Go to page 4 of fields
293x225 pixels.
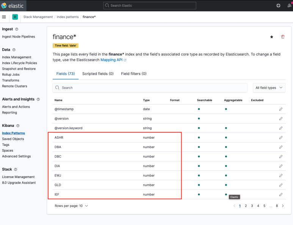click(258, 206)
